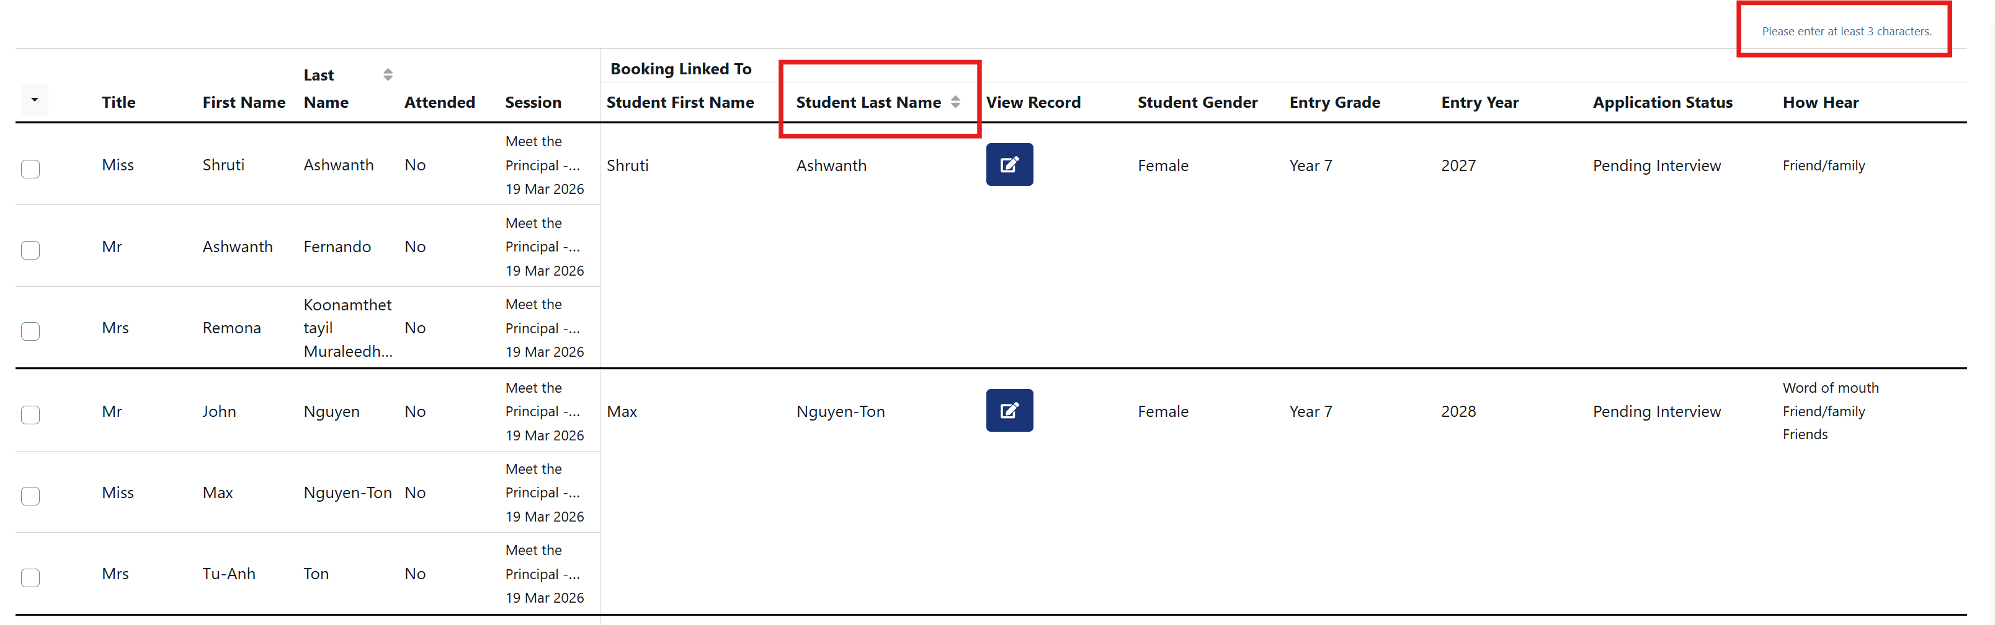Tick the checkbox for Mr John Nguyen
This screenshot has height=625, width=1995.
point(30,414)
